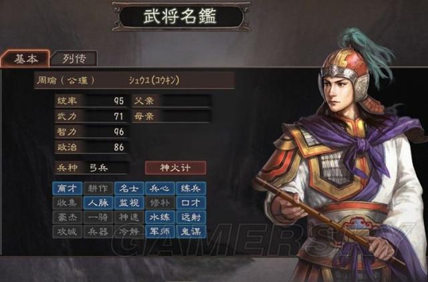Toggle the 水练 trait tile

160,217
